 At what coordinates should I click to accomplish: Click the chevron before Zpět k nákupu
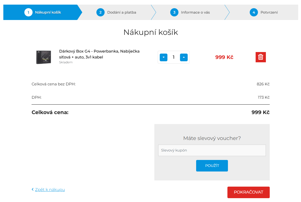coord(33,189)
